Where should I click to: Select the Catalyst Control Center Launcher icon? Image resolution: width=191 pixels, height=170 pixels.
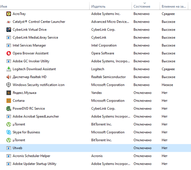tap(9, 22)
